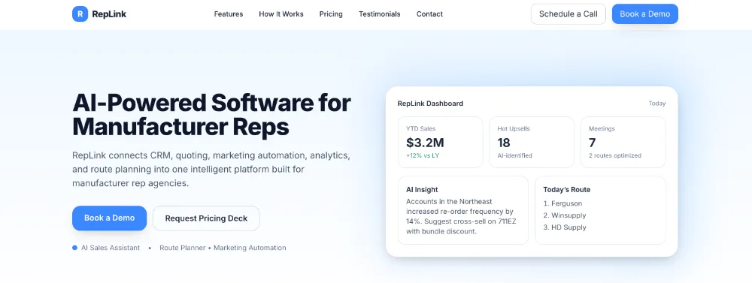Click the 2 routes optimized caption
This screenshot has height=283, width=752.
point(615,155)
